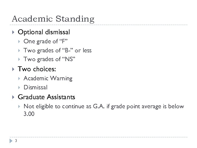Click the arrow bullet beside "Graduate Assistants"
The image size is (197, 148).
point(13,97)
